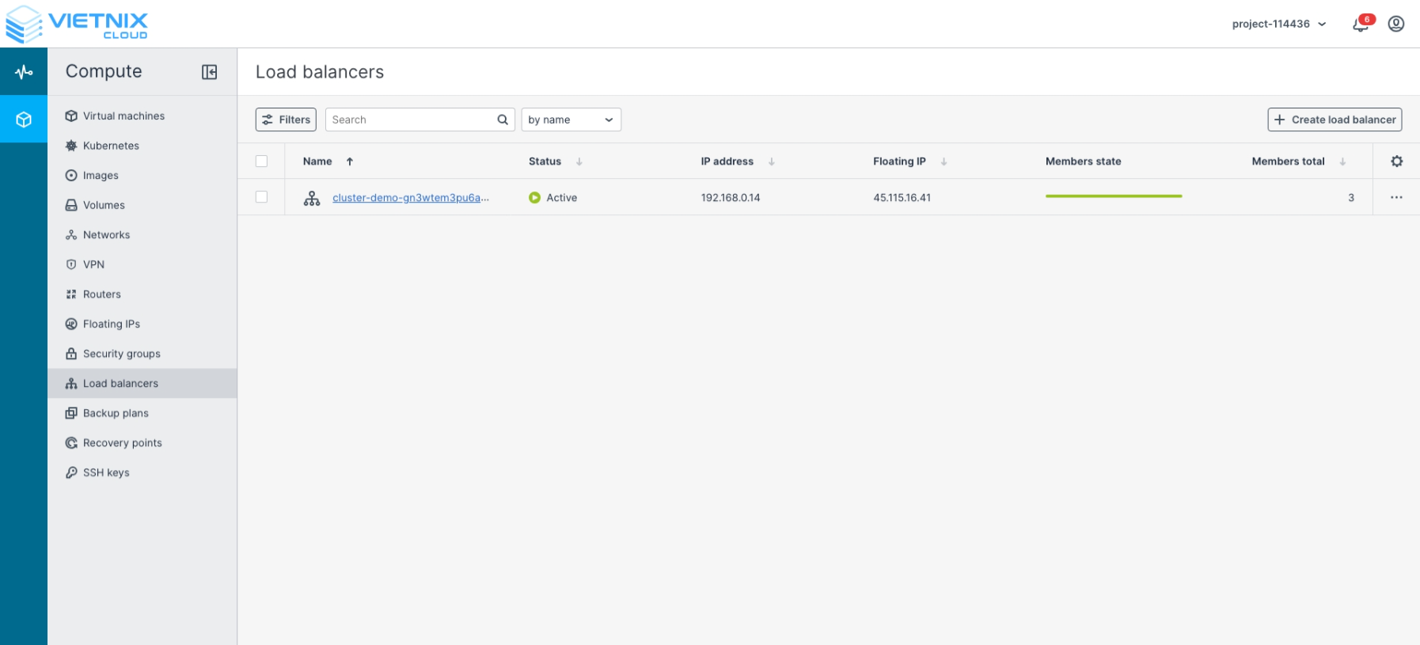Image resolution: width=1420 pixels, height=645 pixels.
Task: Open Recovery points section
Action: [142, 443]
